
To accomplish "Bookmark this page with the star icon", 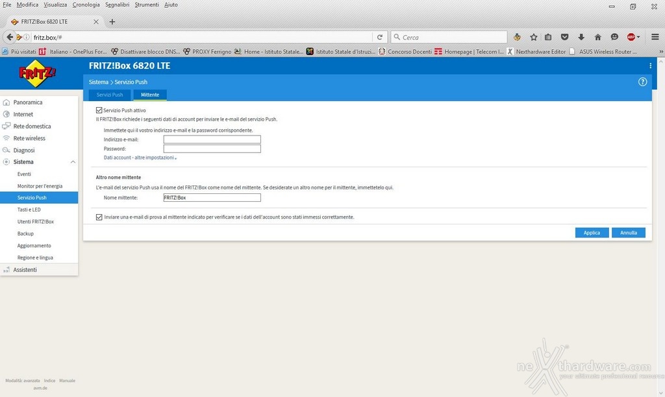I will point(534,37).
